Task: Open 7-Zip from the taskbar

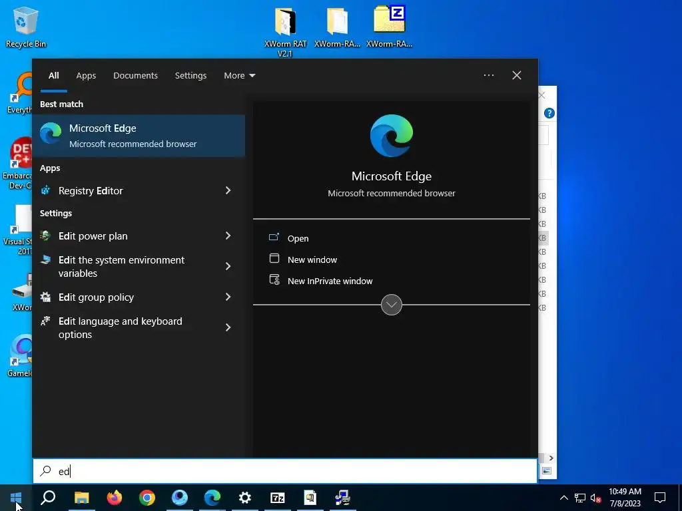Action: coord(278,498)
